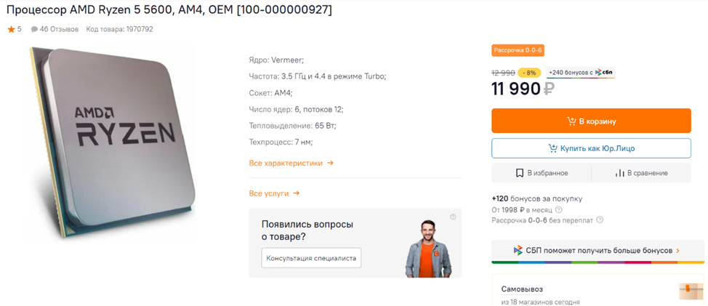Add processor to cart with "В корзину"
Viewport: 708px width, 306px height.
(x=591, y=121)
